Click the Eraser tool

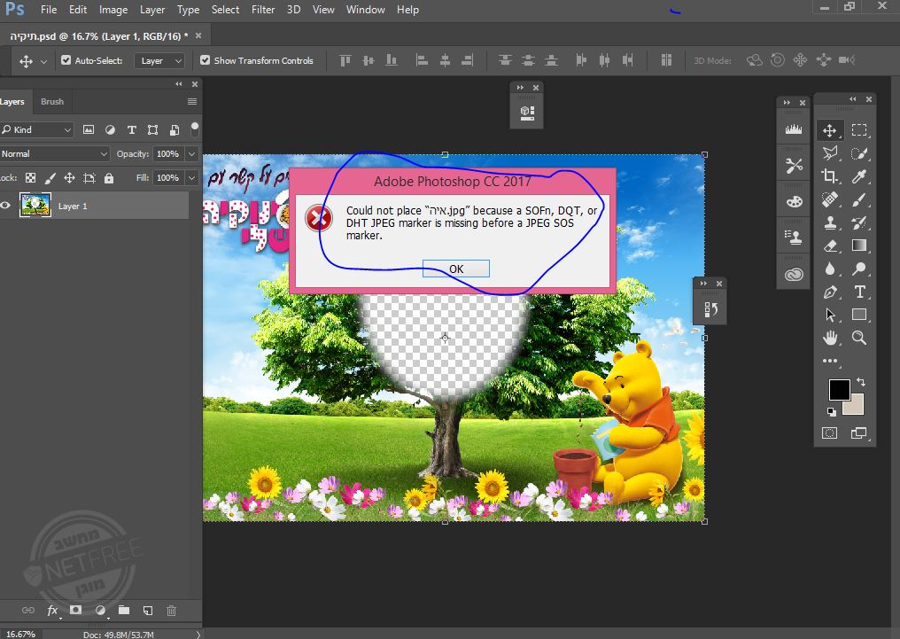[829, 245]
